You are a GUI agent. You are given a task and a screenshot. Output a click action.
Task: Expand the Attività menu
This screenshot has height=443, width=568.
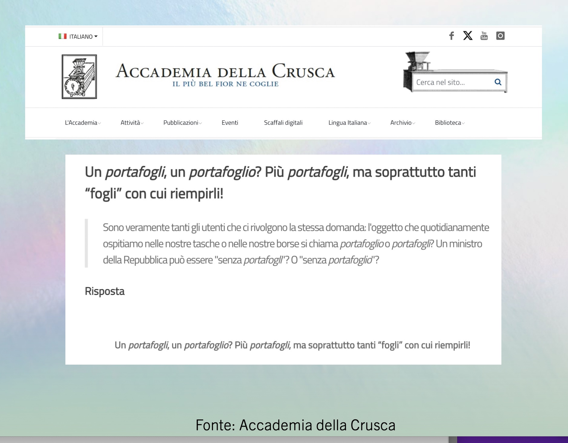coord(132,123)
